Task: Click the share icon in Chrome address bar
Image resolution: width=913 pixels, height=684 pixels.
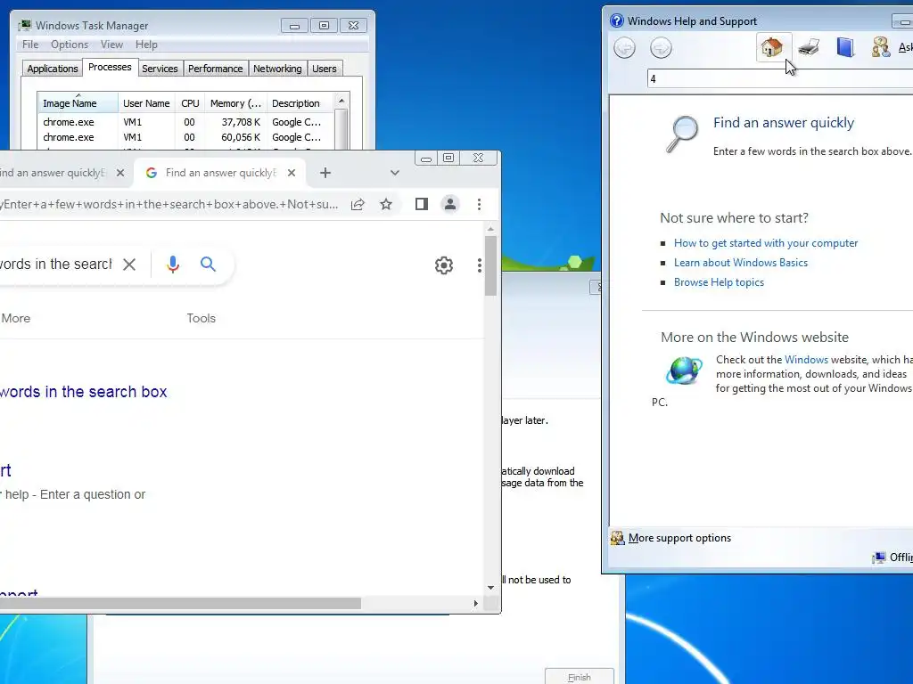Action: click(x=358, y=204)
